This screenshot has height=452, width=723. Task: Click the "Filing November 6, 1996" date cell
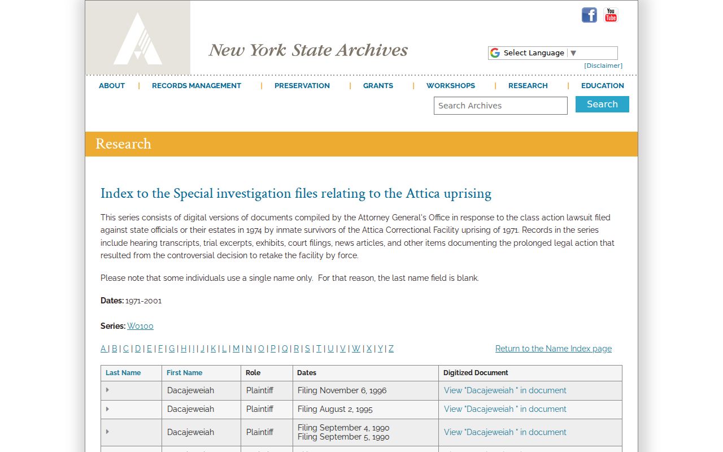click(x=366, y=390)
